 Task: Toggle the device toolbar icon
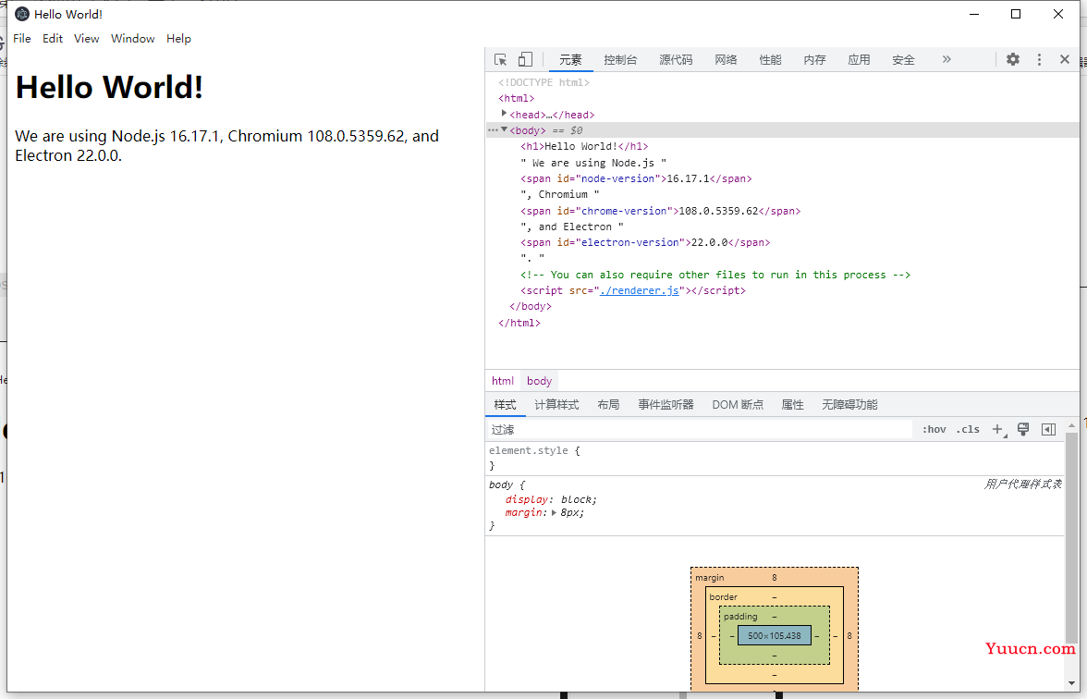525,59
